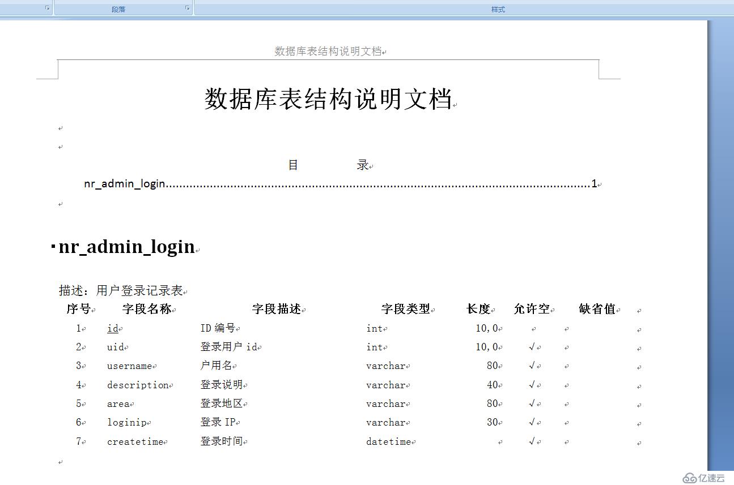Open the 段落 dialog launcher
734x485 pixels.
pyautogui.click(x=187, y=8)
